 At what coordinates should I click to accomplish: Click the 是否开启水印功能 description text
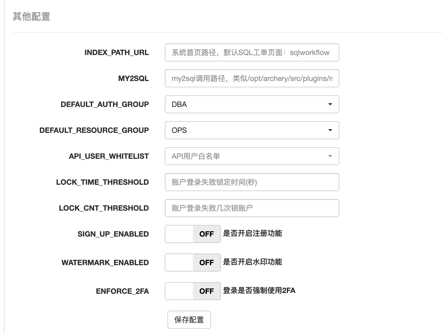[252, 262]
